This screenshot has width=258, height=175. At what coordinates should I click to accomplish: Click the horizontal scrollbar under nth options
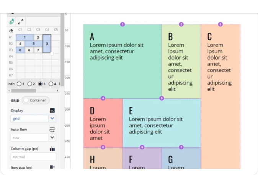click(24, 91)
